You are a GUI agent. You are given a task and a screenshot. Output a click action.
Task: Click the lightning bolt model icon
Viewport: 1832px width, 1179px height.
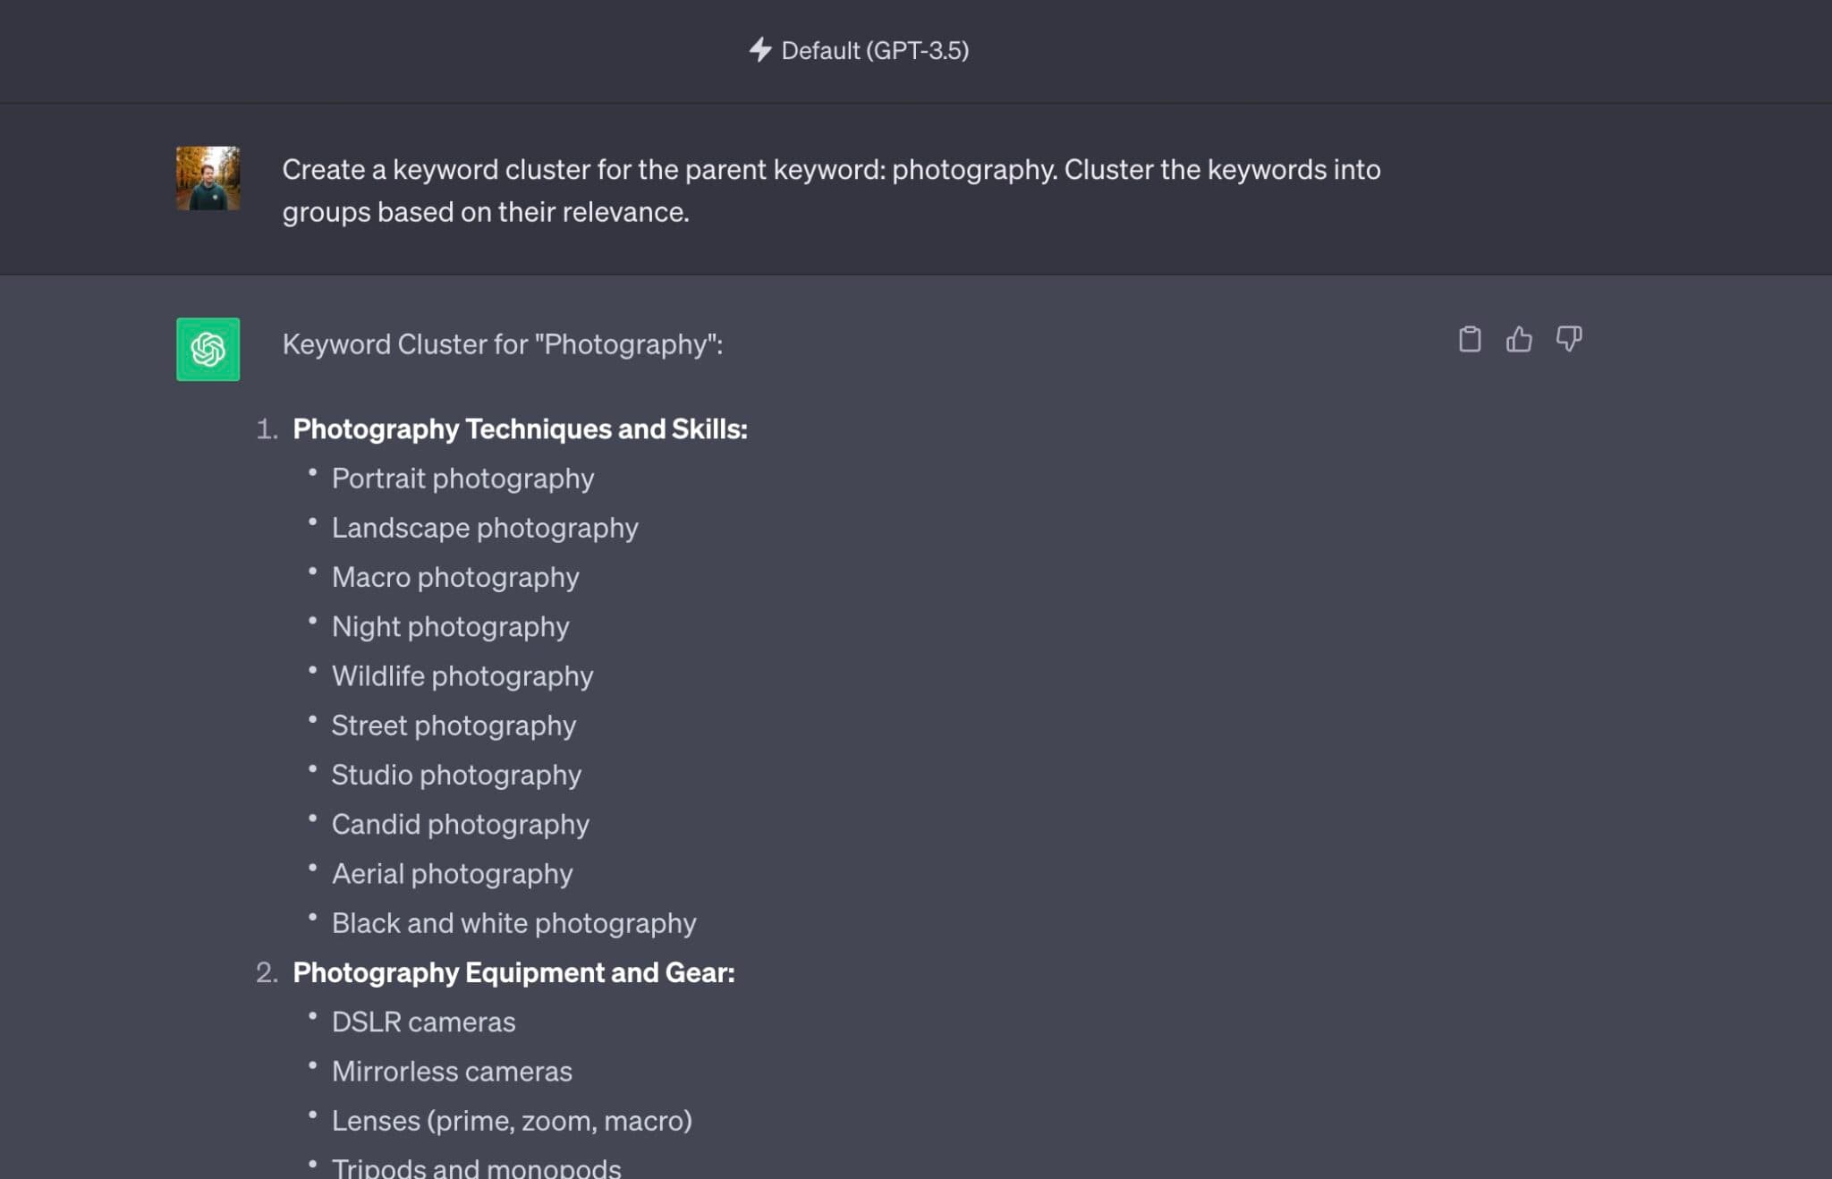(x=759, y=50)
